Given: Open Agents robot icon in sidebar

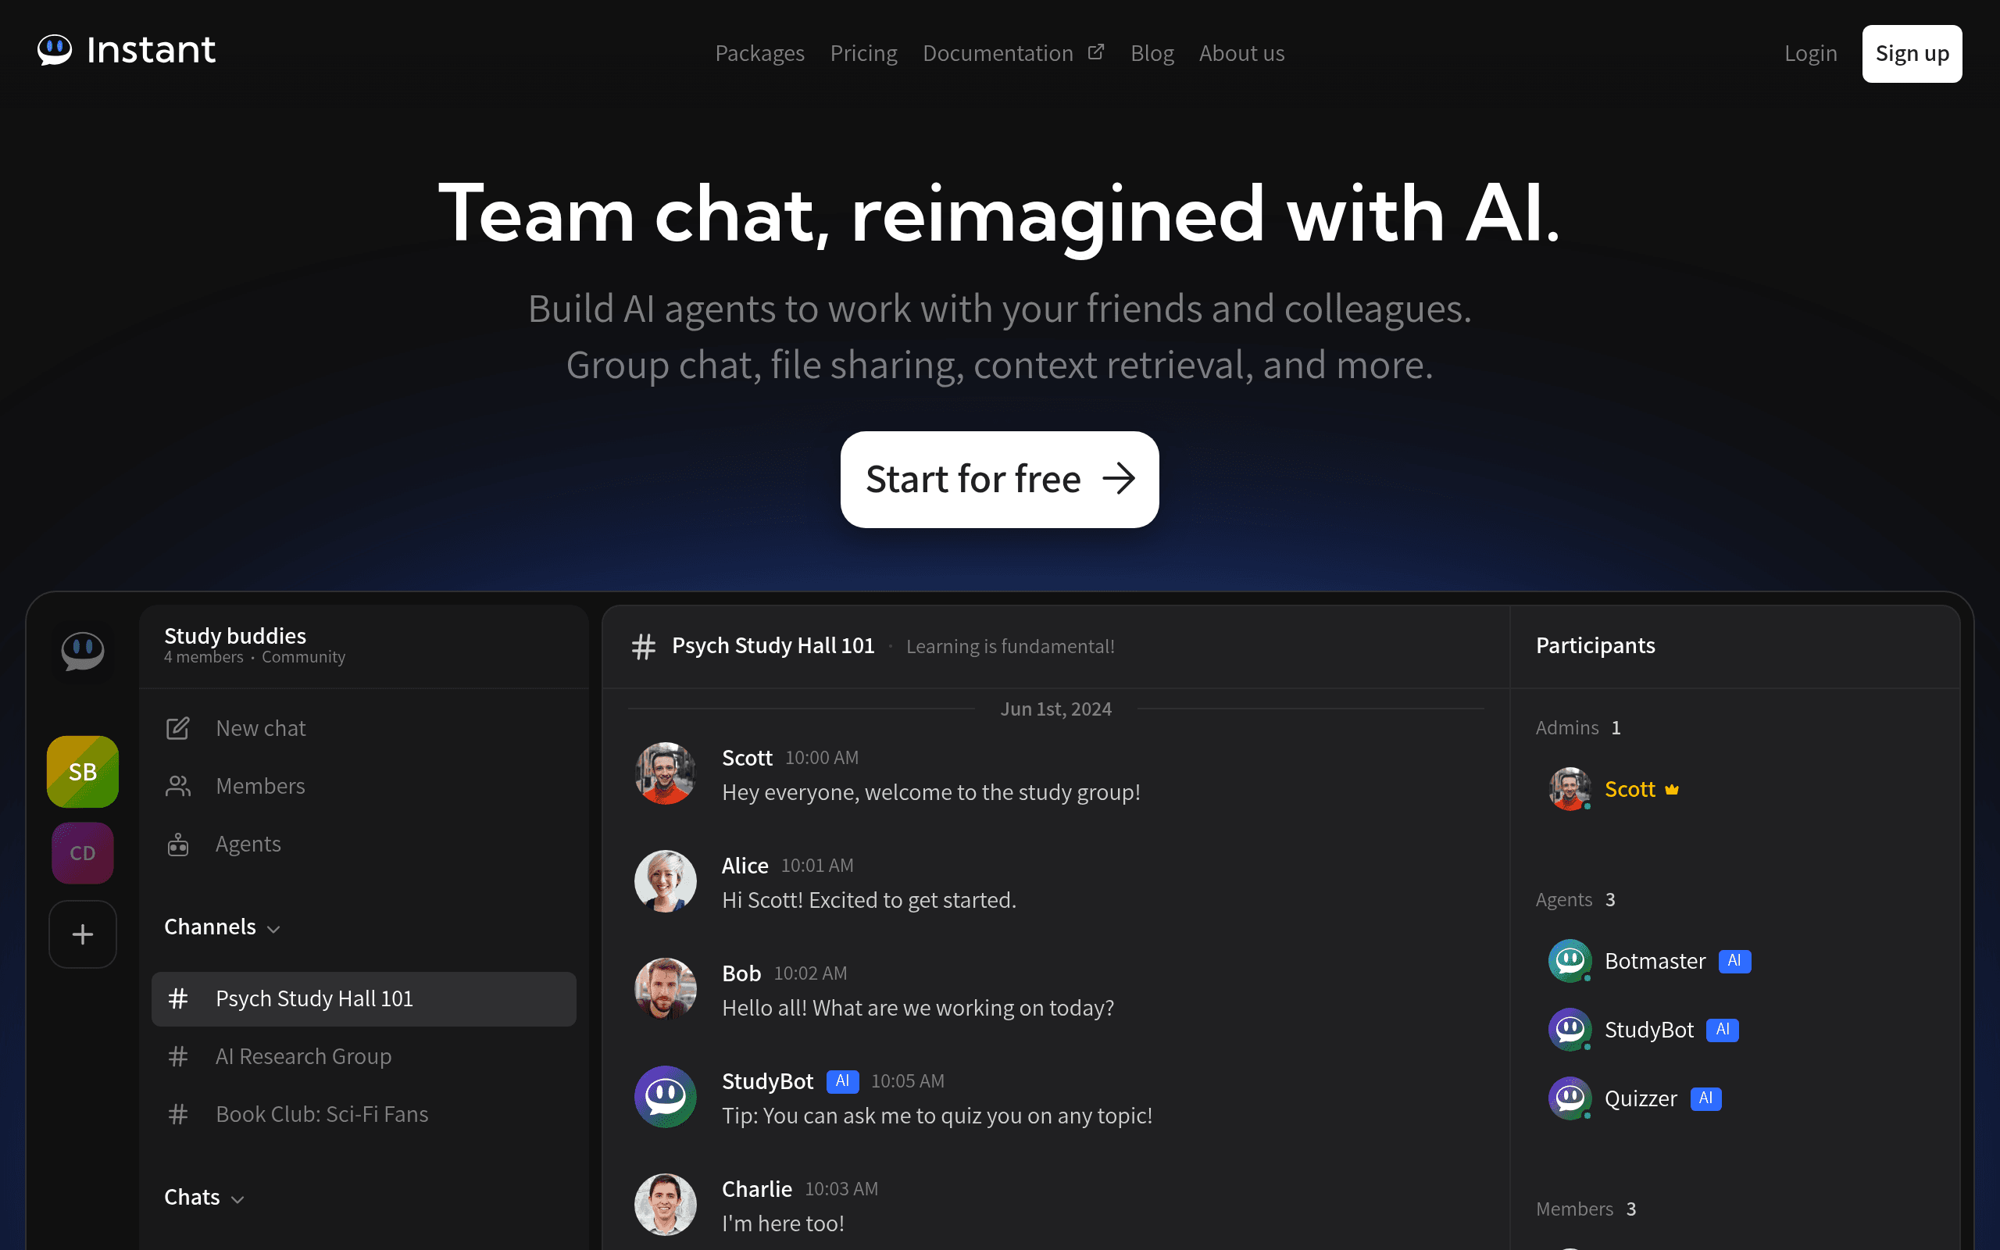Looking at the screenshot, I should click(x=177, y=844).
